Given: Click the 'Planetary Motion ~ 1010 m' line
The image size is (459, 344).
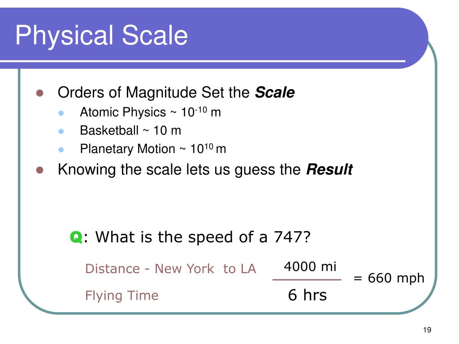Looking at the screenshot, I should 153,149.
